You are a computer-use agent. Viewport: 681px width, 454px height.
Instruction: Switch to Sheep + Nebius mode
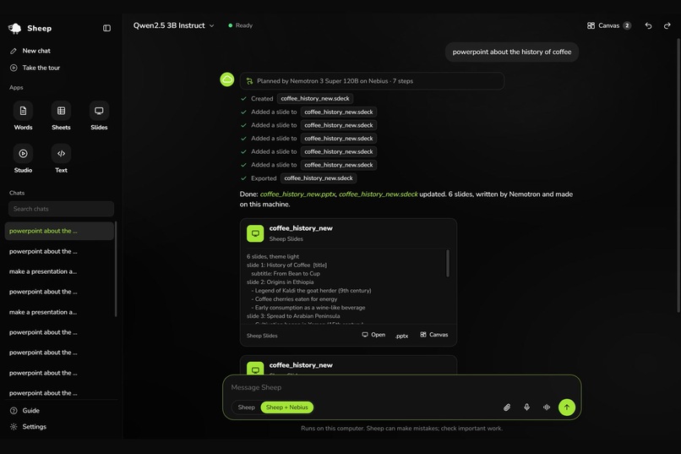click(x=287, y=408)
